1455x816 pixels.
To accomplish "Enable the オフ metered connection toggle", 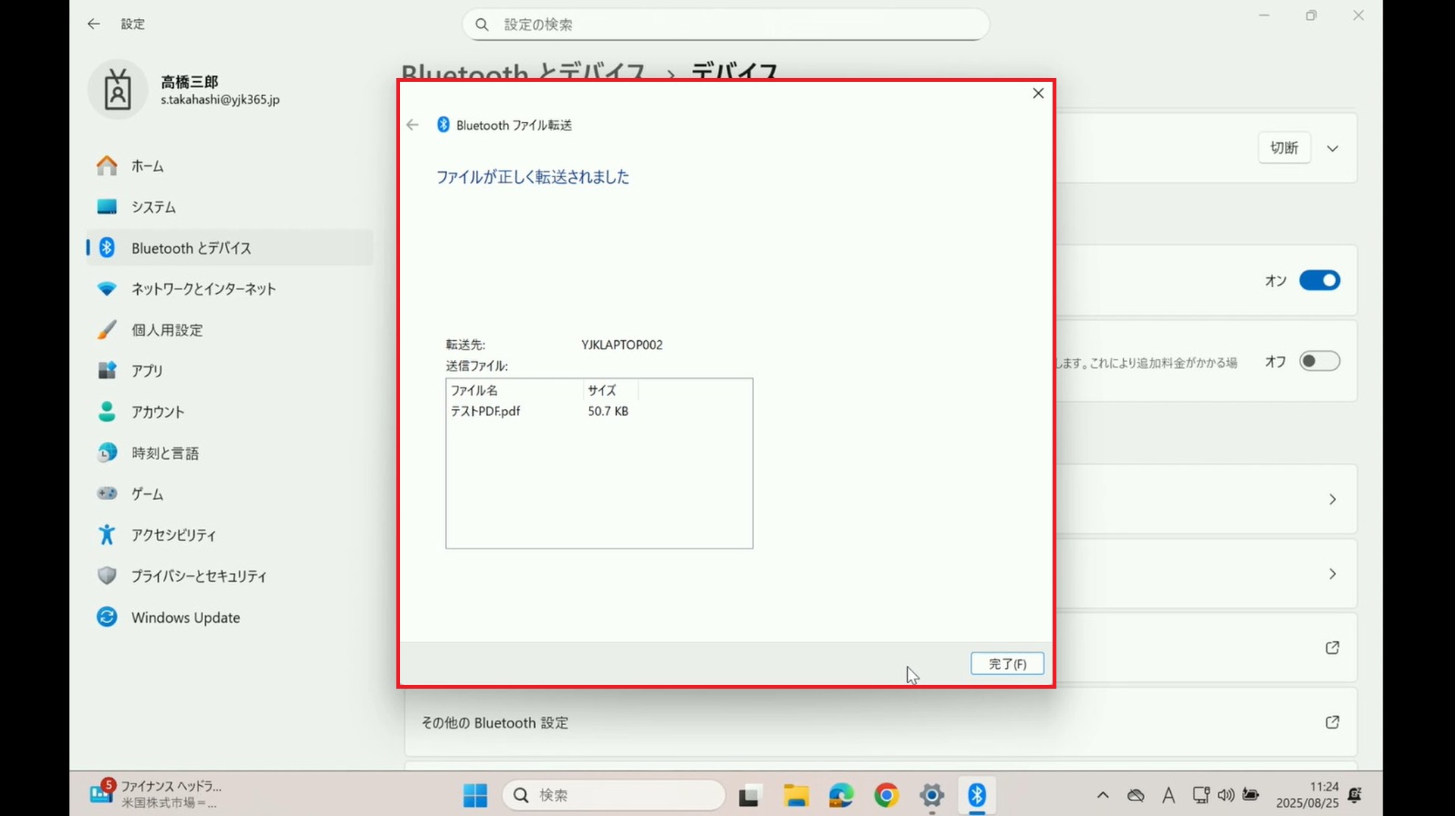I will click(x=1319, y=361).
